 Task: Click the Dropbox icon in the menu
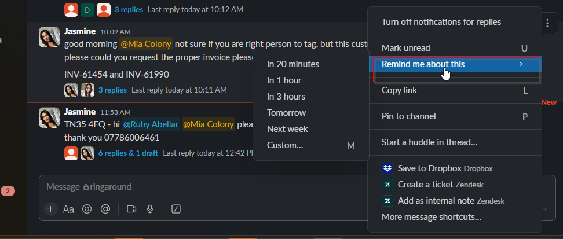tap(387, 168)
